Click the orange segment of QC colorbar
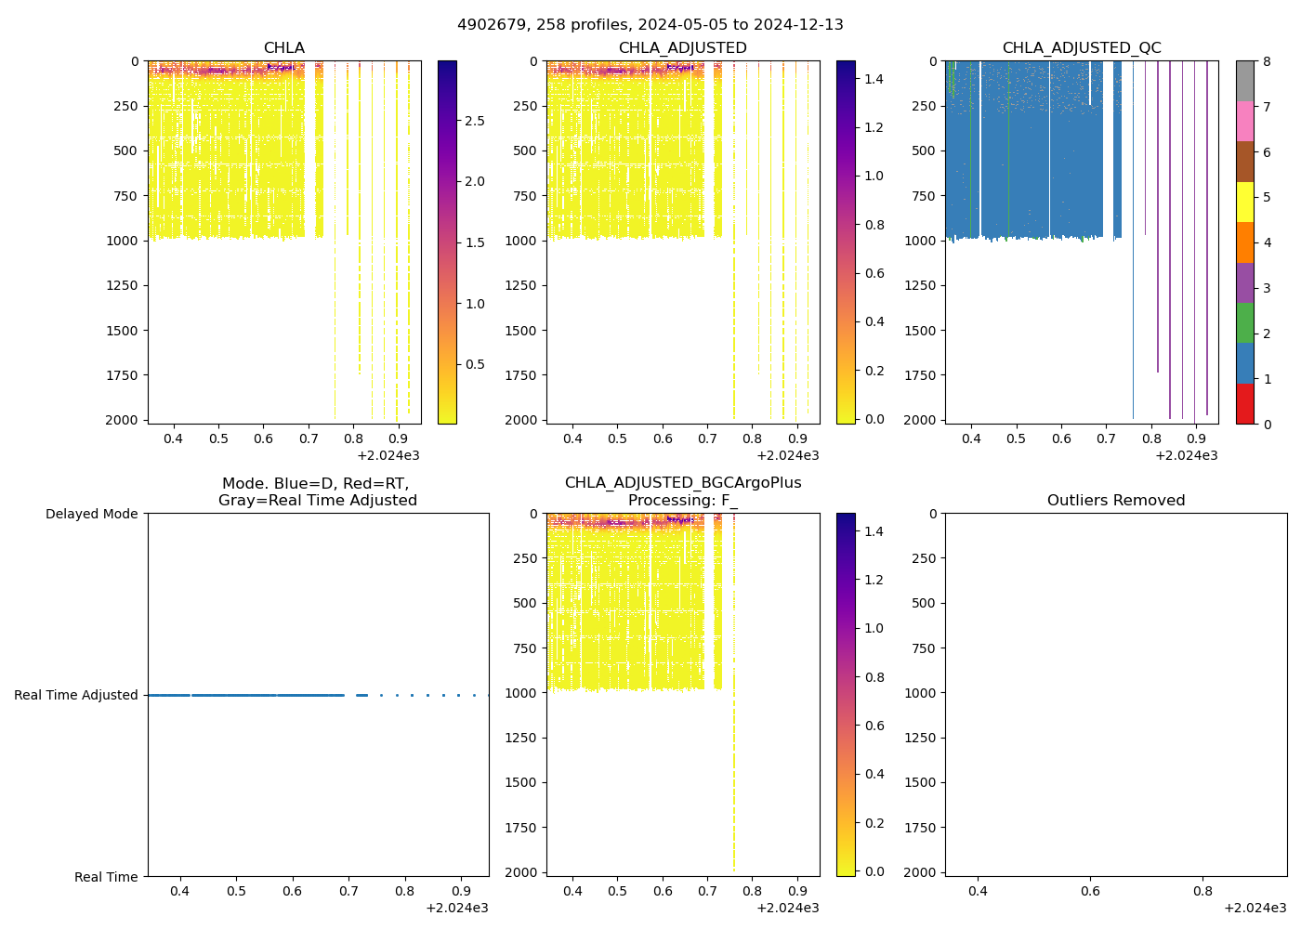The image size is (1301, 929). pyautogui.click(x=1245, y=242)
